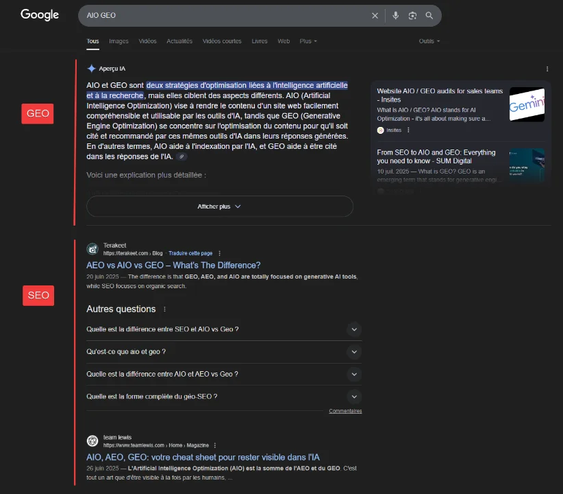Open the Outils dropdown

pos(429,41)
